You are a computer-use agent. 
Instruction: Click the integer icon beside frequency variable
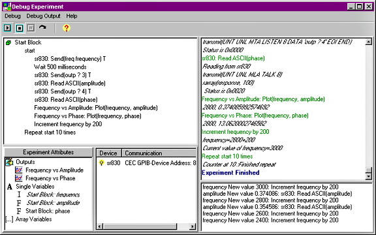click(x=19, y=195)
